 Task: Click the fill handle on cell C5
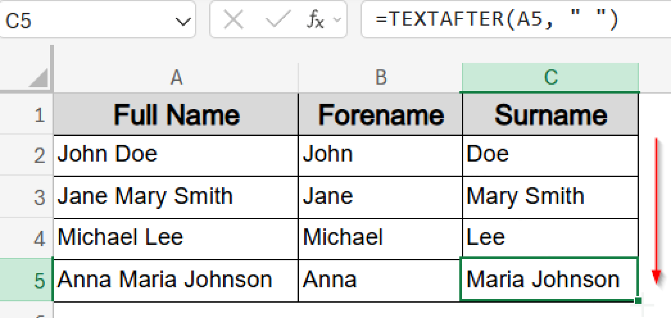click(636, 301)
